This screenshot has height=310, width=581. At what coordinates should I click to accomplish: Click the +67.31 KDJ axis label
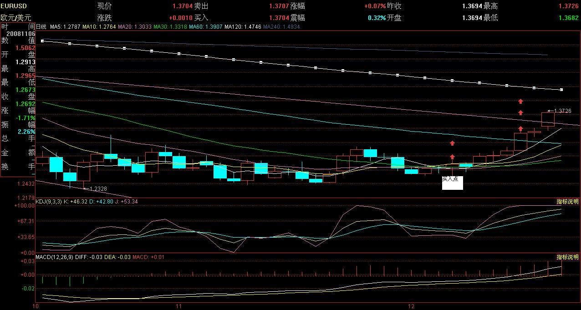click(26, 221)
